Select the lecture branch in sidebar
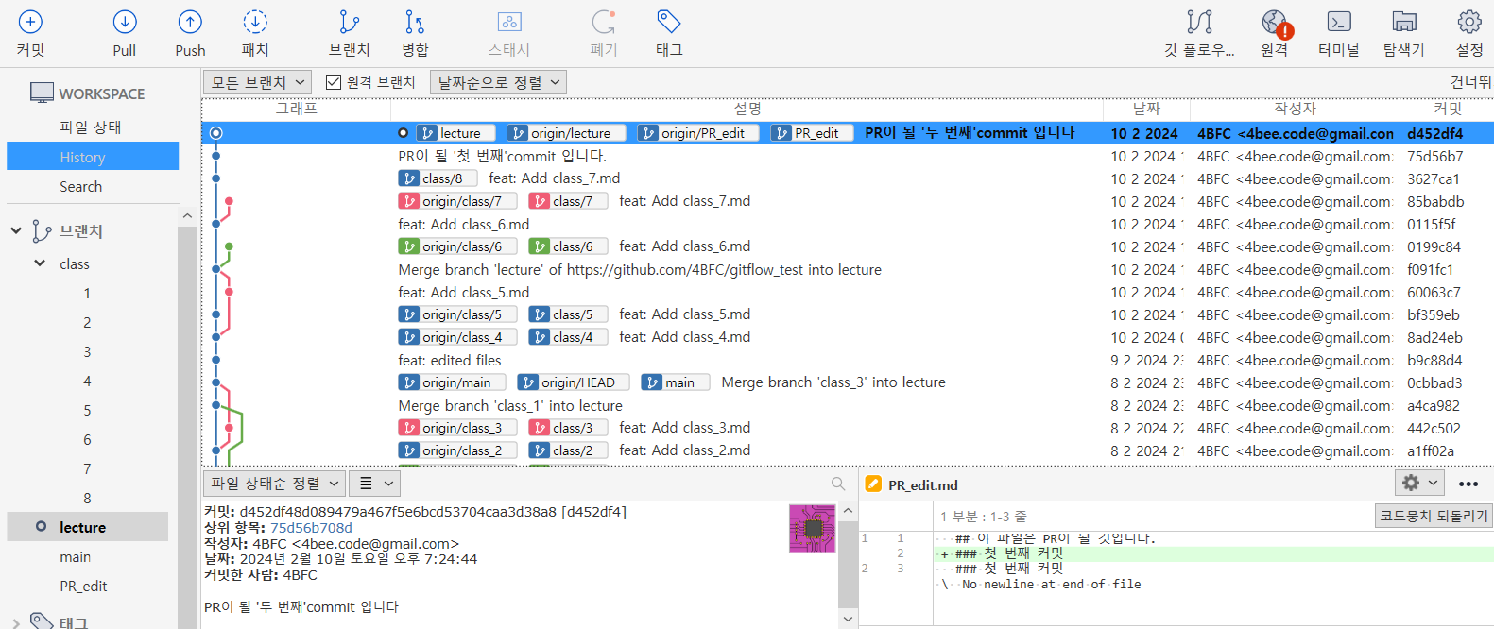This screenshot has height=629, width=1494. [87, 527]
